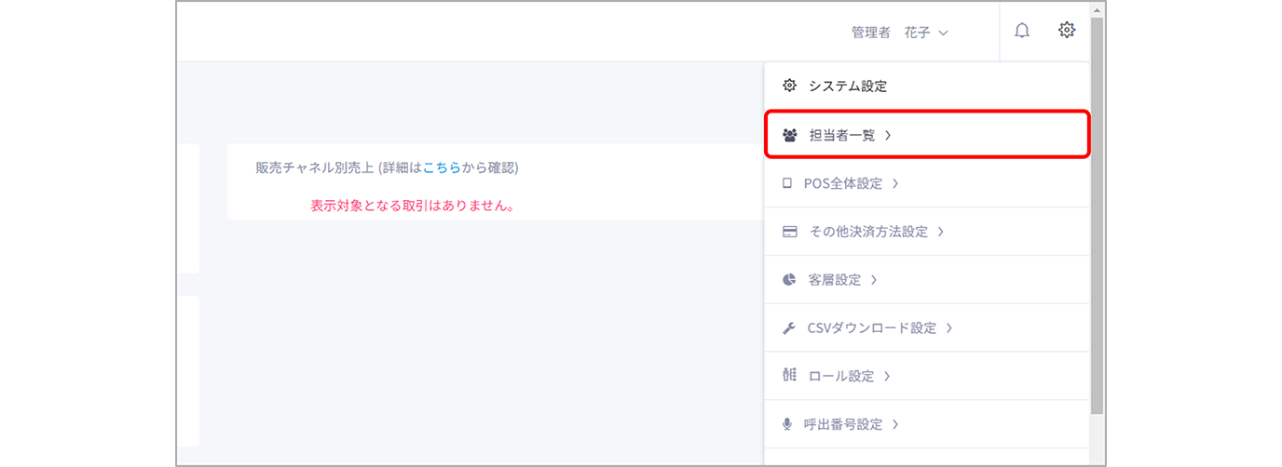Click the scrollbar up arrow at top

(1098, 9)
